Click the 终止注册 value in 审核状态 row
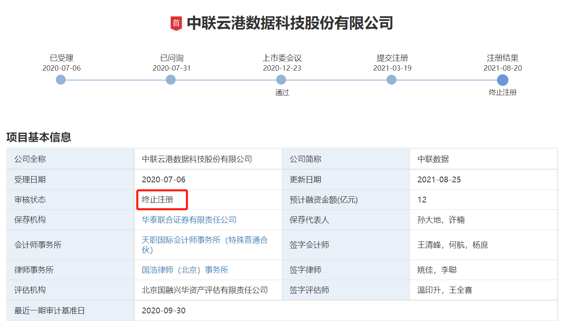The width and height of the screenshot is (570, 324). (158, 200)
